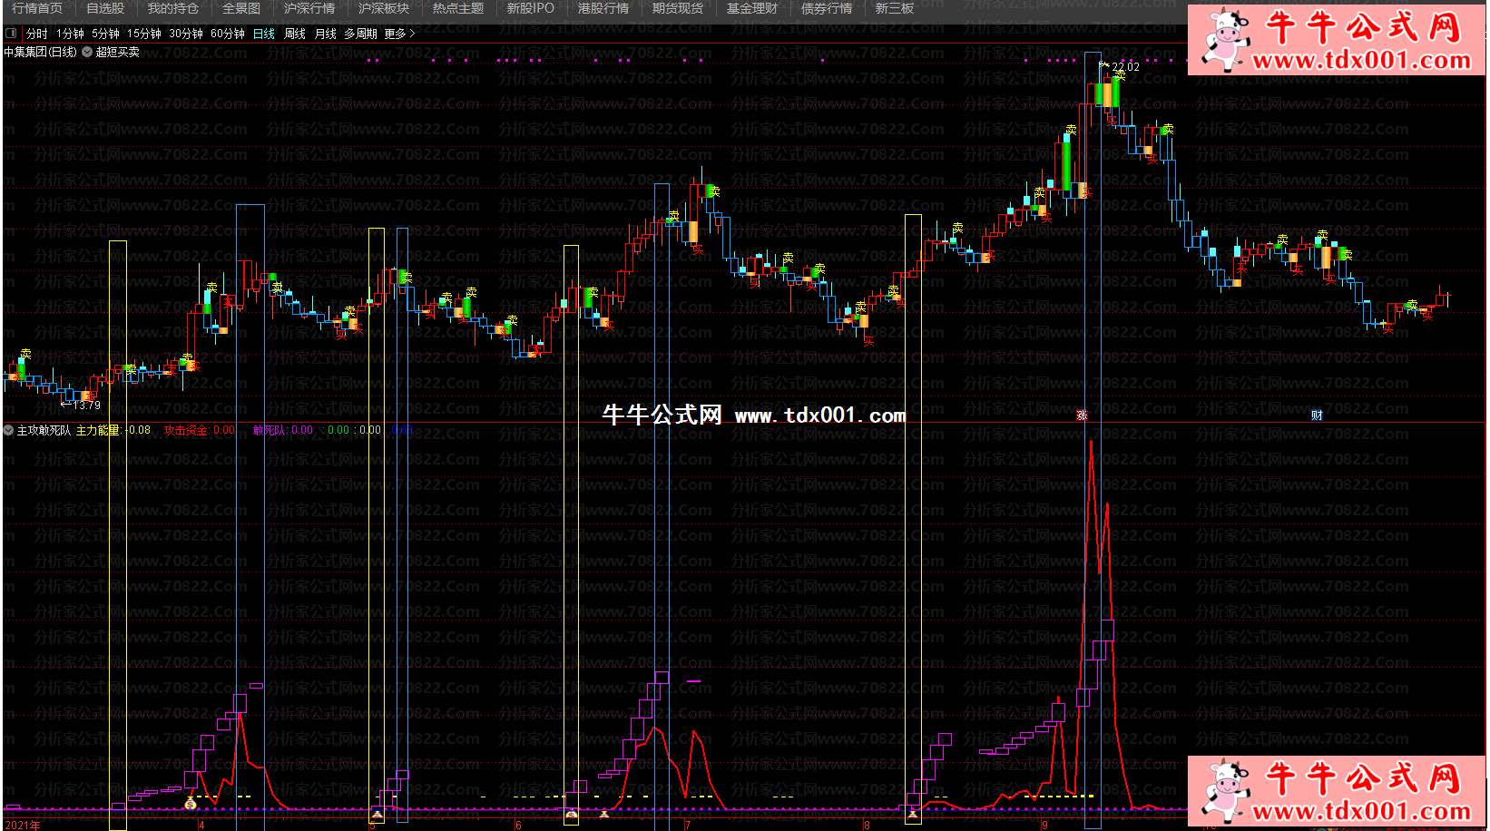Select the 沪深板块 tab
Viewport: 1490px width, 831px height.
click(x=384, y=8)
